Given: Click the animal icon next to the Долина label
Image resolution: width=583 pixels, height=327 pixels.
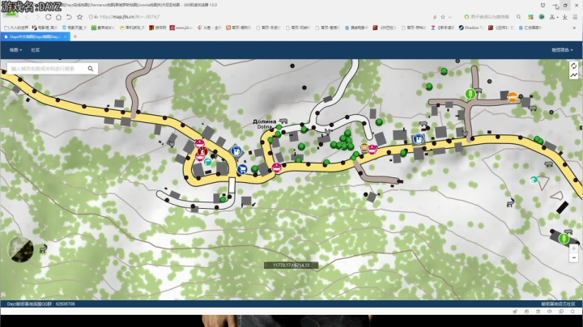Looking at the screenshot, I should pyautogui.click(x=283, y=121).
